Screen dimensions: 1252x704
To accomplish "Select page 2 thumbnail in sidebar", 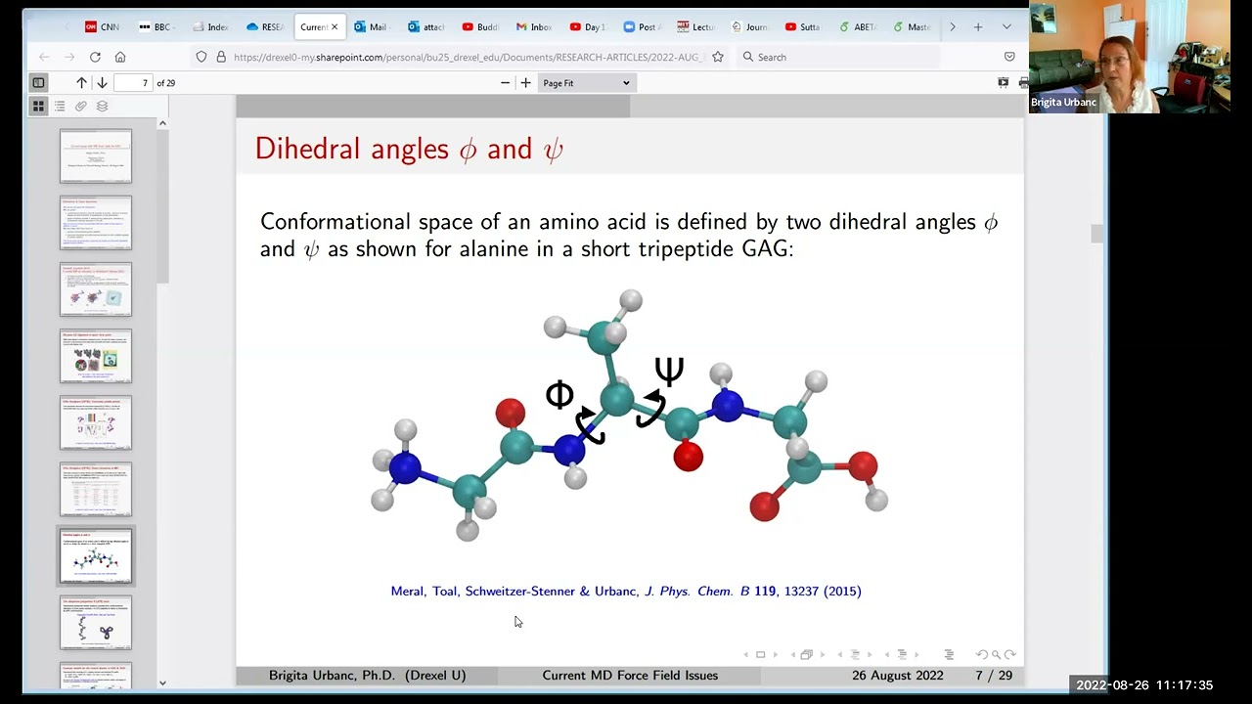I will tap(95, 223).
